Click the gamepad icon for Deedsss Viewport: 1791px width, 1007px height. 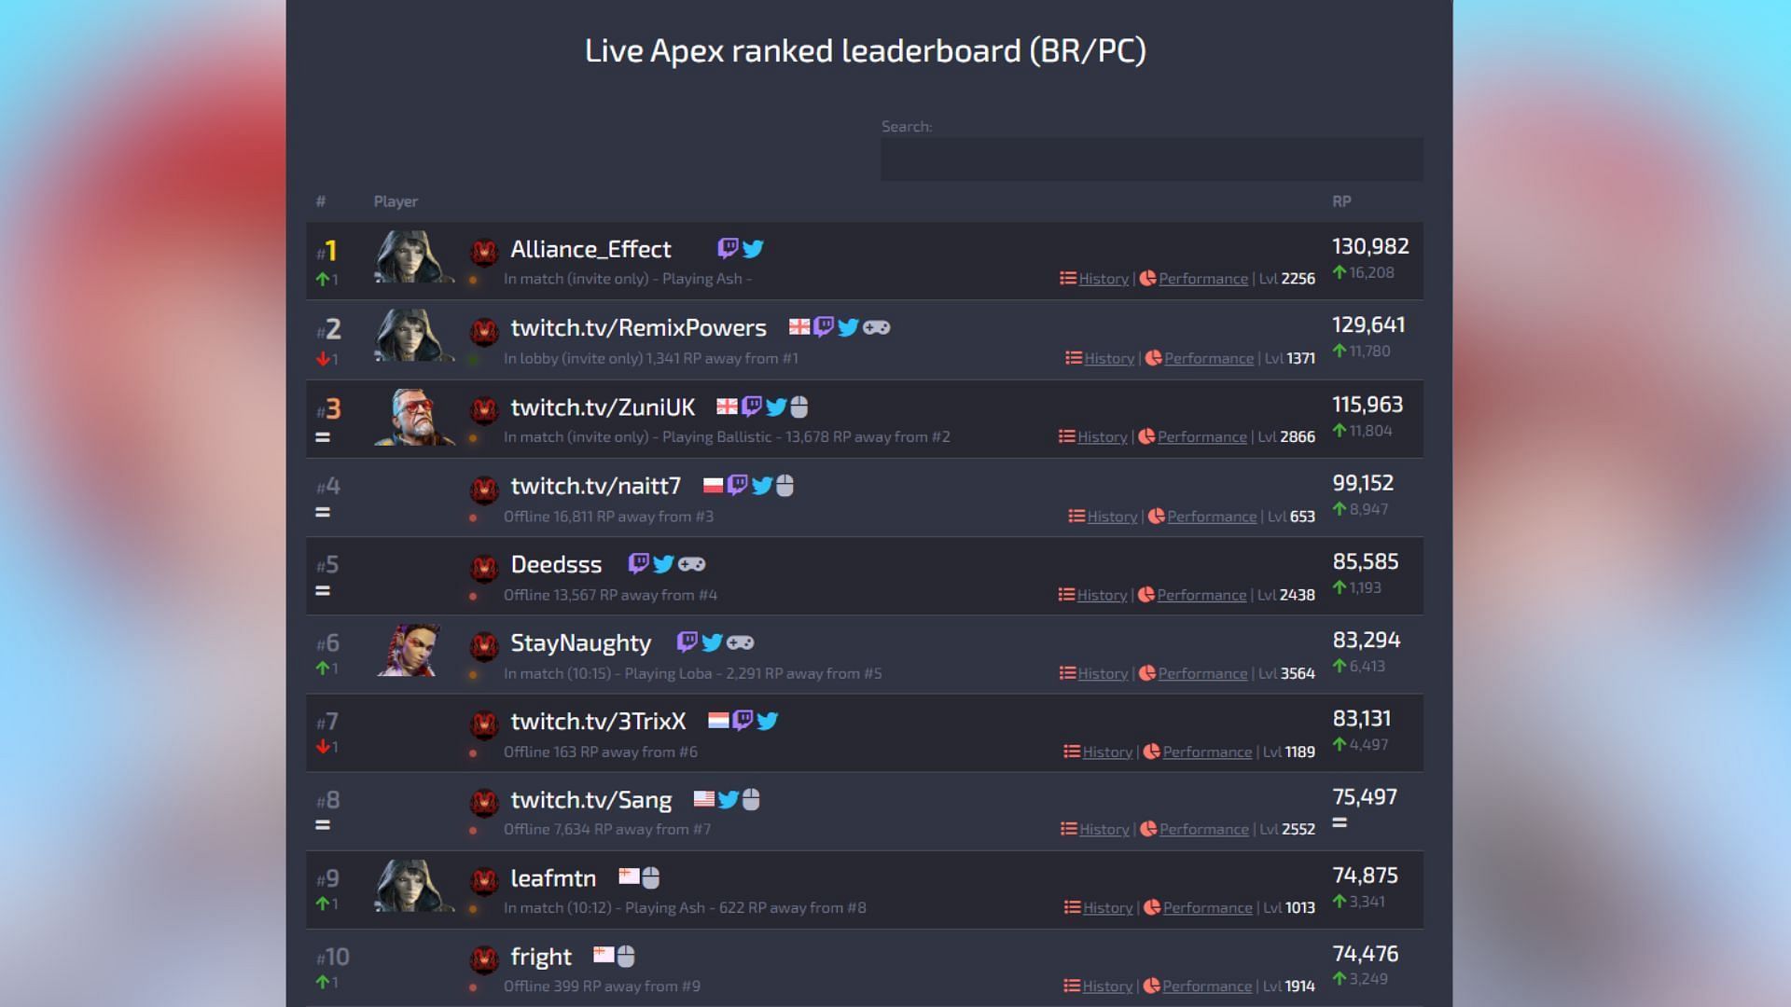click(690, 563)
